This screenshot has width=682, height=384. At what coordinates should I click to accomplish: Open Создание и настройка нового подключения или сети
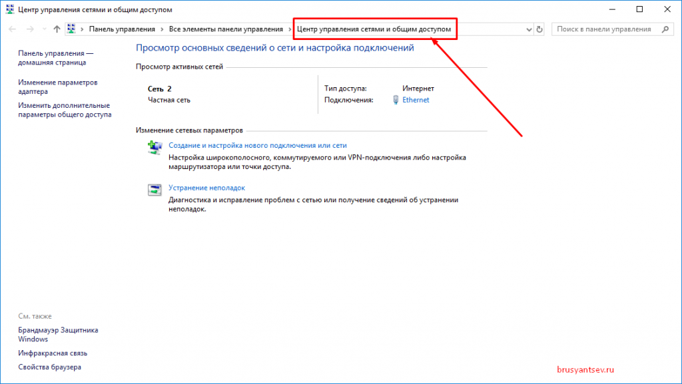click(x=258, y=146)
